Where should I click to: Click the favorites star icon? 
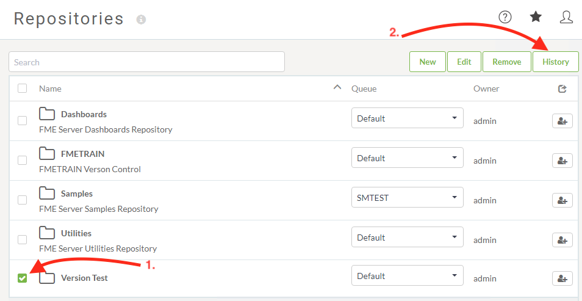coord(536,16)
